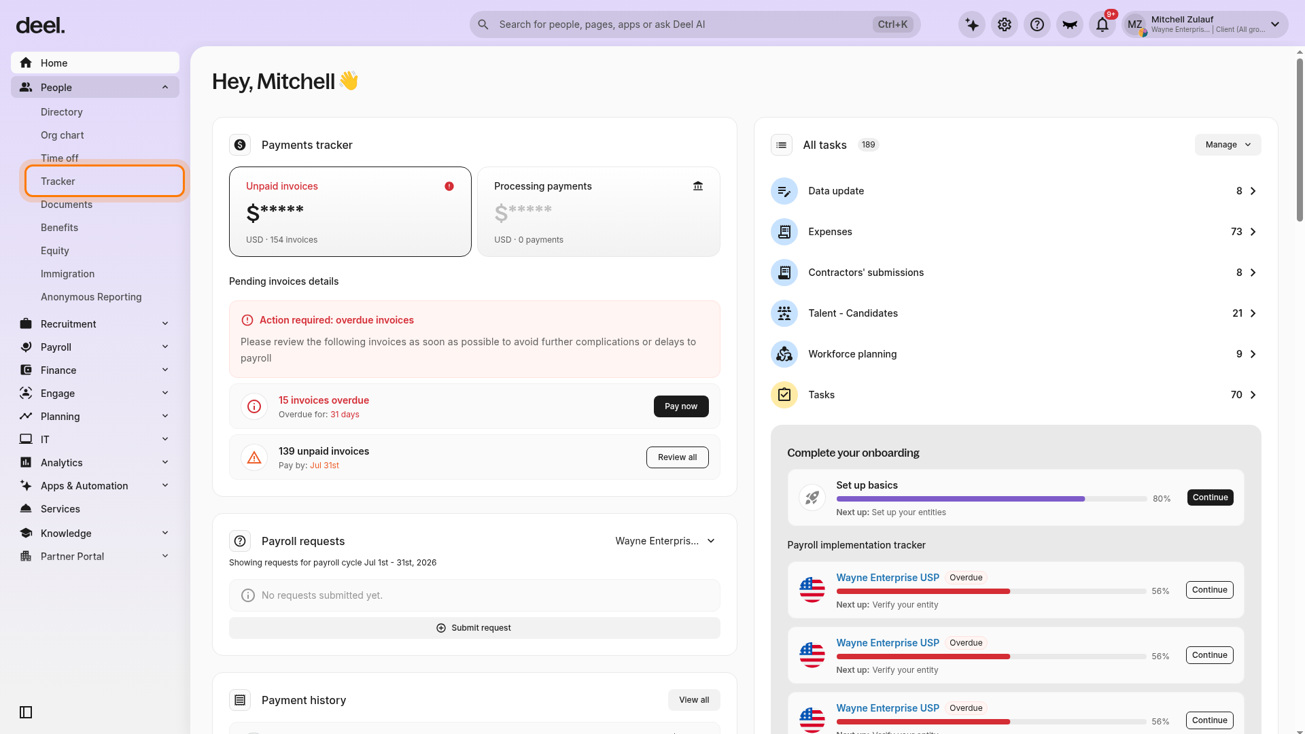Viewport: 1305px width, 734px height.
Task: Expand the Finance section
Action: click(95, 370)
